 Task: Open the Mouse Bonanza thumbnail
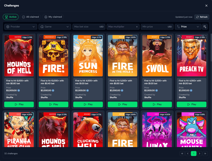coord(192,130)
